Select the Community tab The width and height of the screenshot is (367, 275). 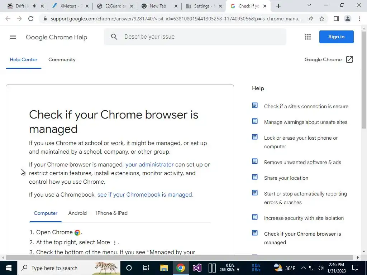(x=62, y=60)
